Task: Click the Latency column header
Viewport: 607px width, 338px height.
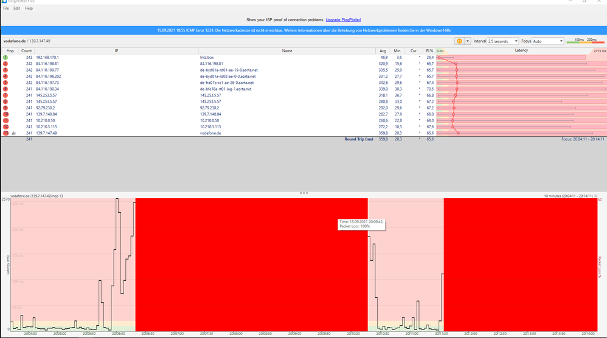Action: pyautogui.click(x=521, y=50)
